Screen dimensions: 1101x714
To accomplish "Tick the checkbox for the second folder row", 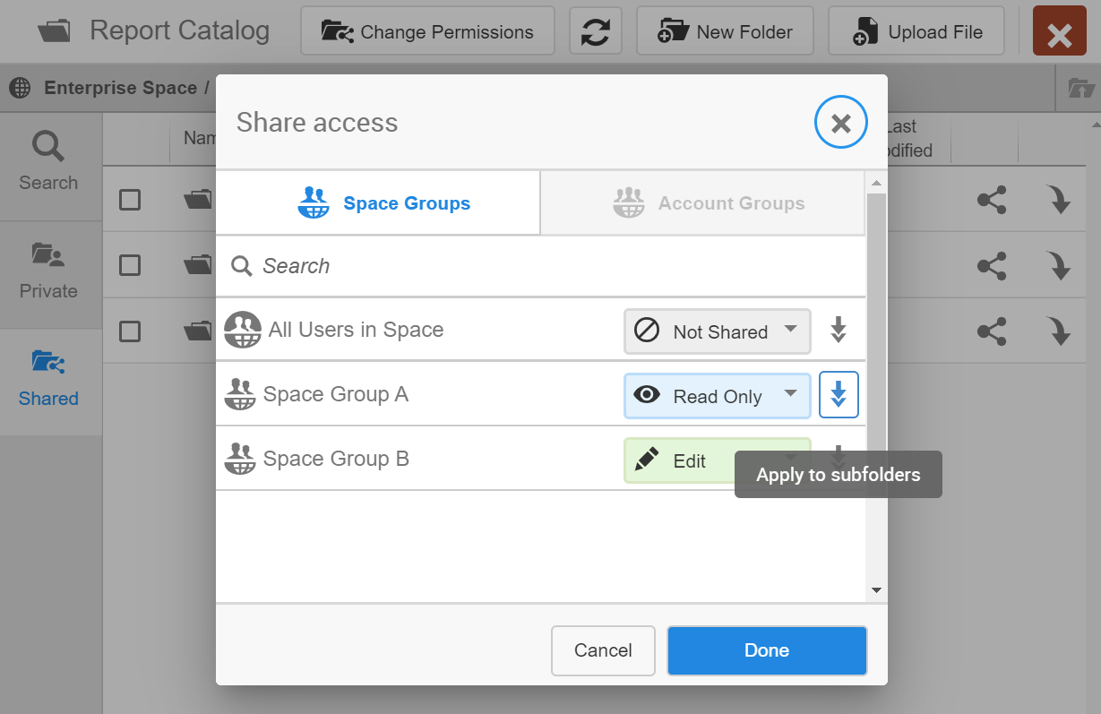I will click(x=130, y=265).
